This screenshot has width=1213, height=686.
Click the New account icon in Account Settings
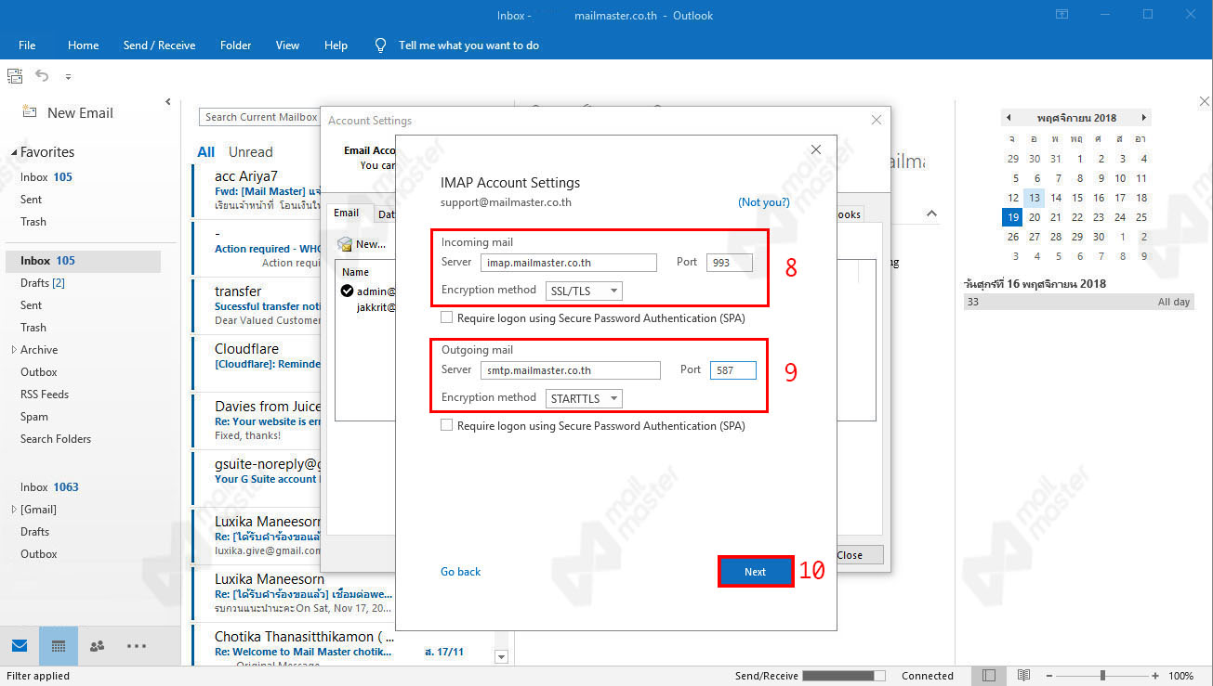click(x=346, y=244)
